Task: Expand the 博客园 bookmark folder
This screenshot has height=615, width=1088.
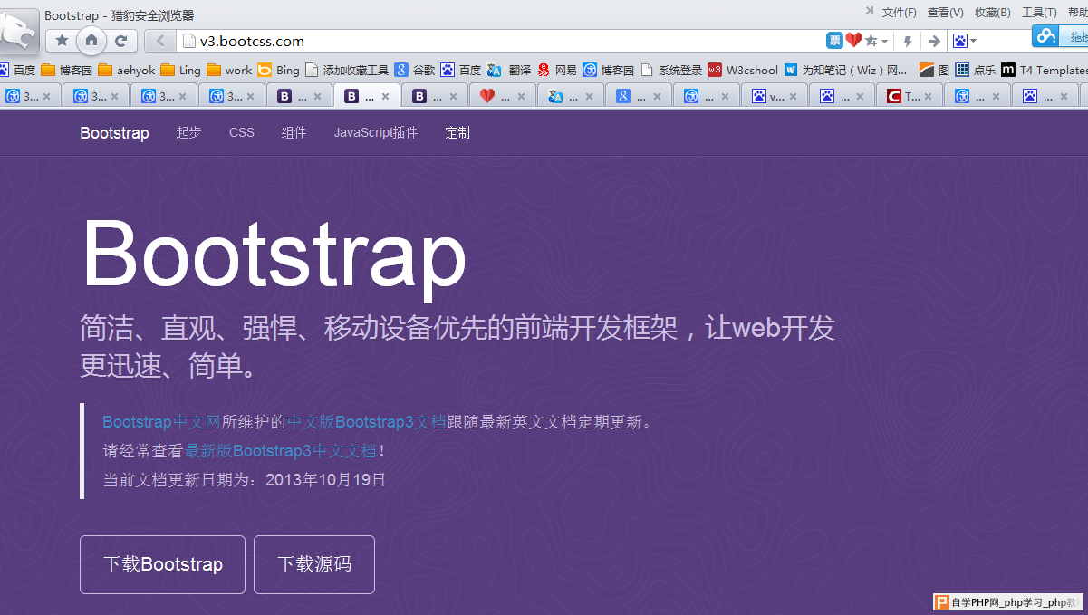Action: point(66,70)
